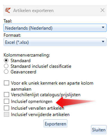Check the Inclusief opmerkingen box
The width and height of the screenshot is (110, 136).
point(7,101)
